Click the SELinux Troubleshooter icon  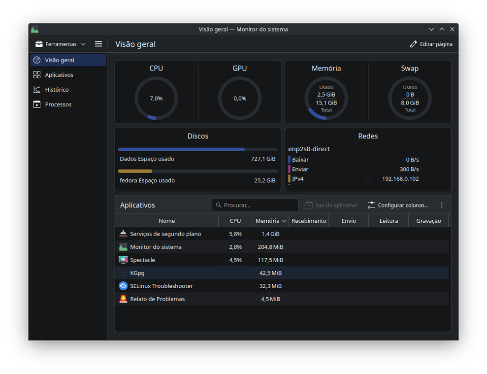point(123,286)
